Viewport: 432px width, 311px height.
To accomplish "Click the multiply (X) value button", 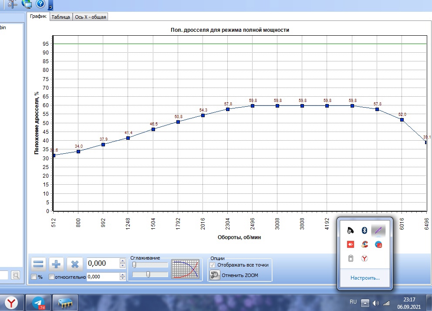I will 74,264.
